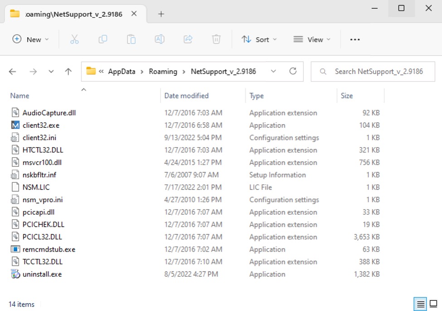Sort files by Date modified column

point(186,96)
